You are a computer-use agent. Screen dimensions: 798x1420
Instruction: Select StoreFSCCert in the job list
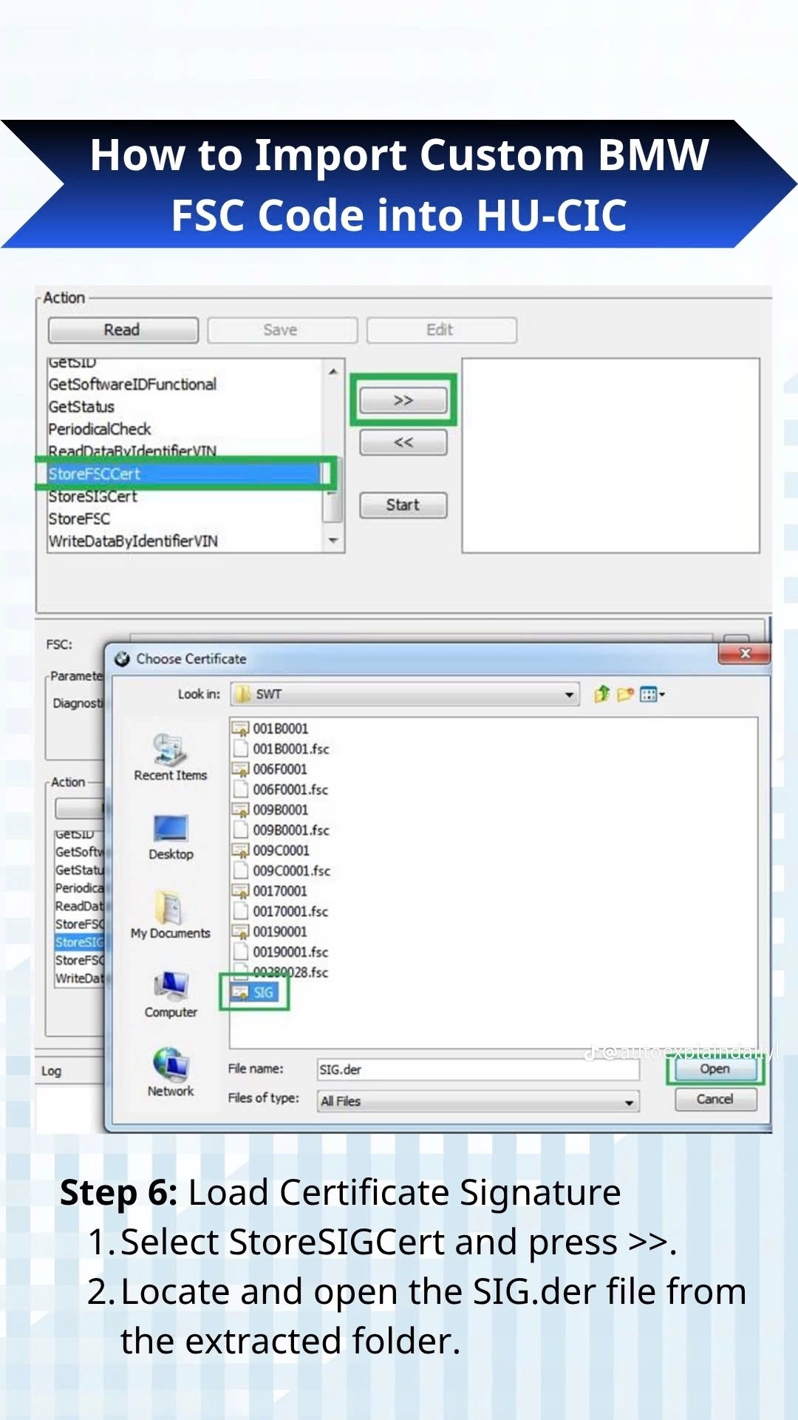coord(185,473)
